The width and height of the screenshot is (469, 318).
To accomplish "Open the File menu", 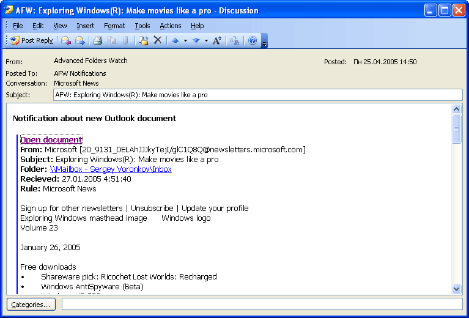I will click(x=18, y=26).
